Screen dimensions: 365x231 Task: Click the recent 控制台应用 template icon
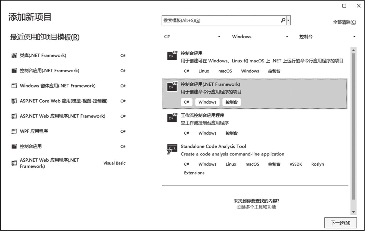pos(14,147)
